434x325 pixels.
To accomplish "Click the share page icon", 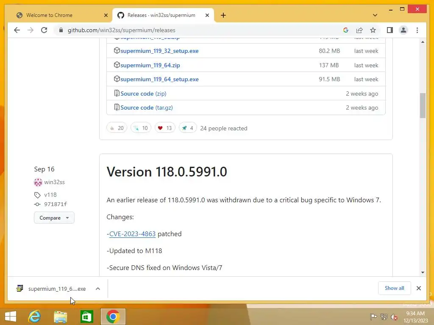I will (359, 30).
